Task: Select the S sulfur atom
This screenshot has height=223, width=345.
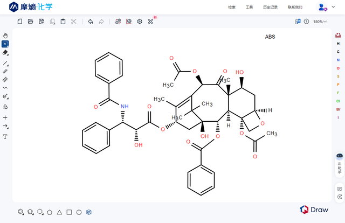Action: (x=338, y=76)
